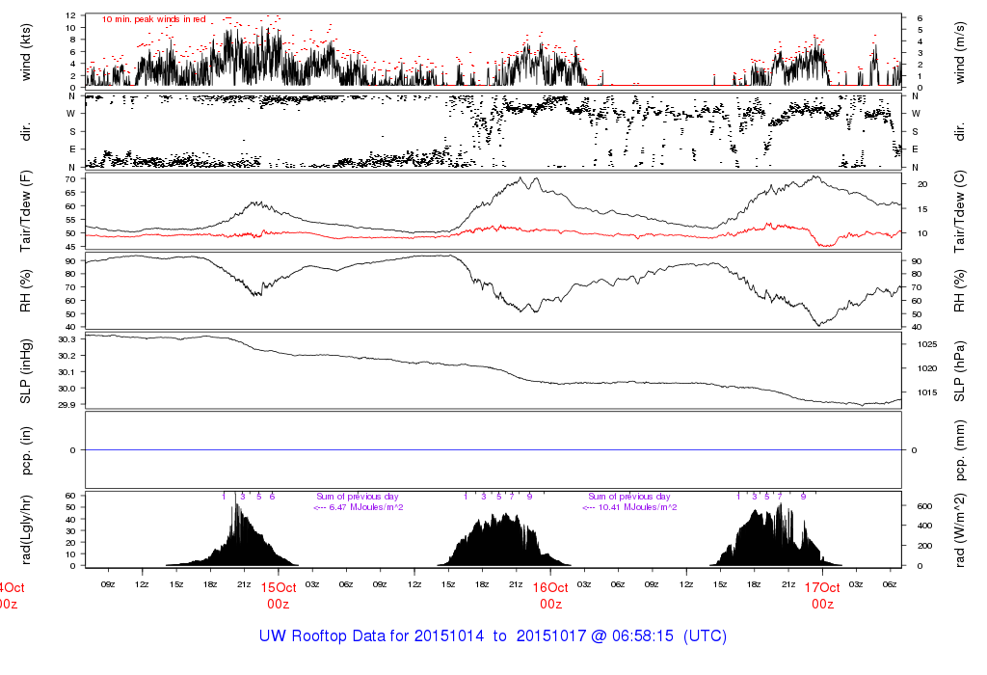
Task: Click the '55' tick on Tair/Tdew F axis
Action: 70,220
